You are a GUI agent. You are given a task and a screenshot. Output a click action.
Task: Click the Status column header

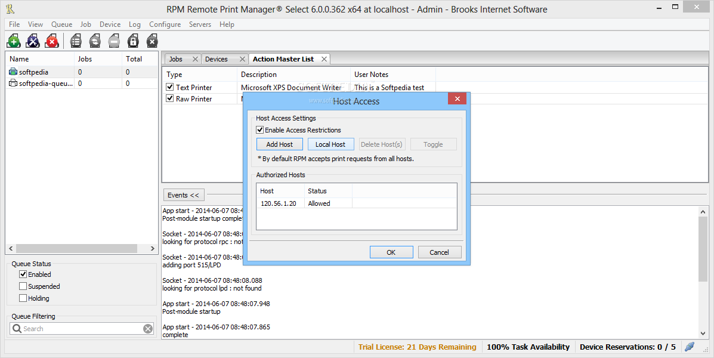[328, 191]
